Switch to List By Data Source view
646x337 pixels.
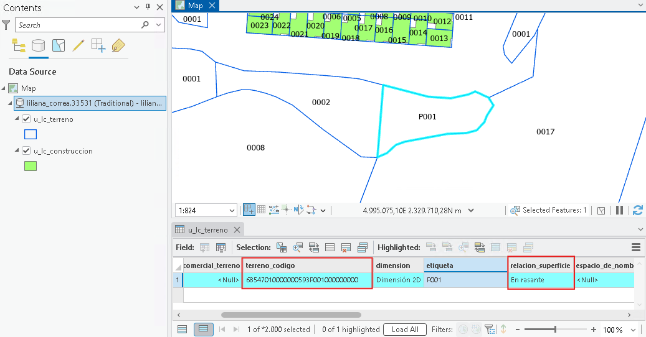(x=39, y=45)
